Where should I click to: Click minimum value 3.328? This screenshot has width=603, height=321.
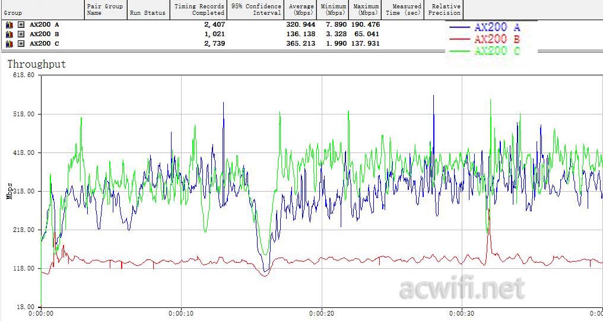(x=336, y=34)
